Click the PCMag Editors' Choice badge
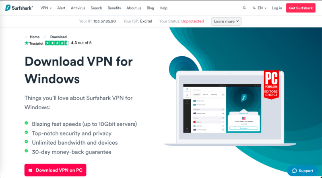Screen dimensions: 322x178 point(271,85)
